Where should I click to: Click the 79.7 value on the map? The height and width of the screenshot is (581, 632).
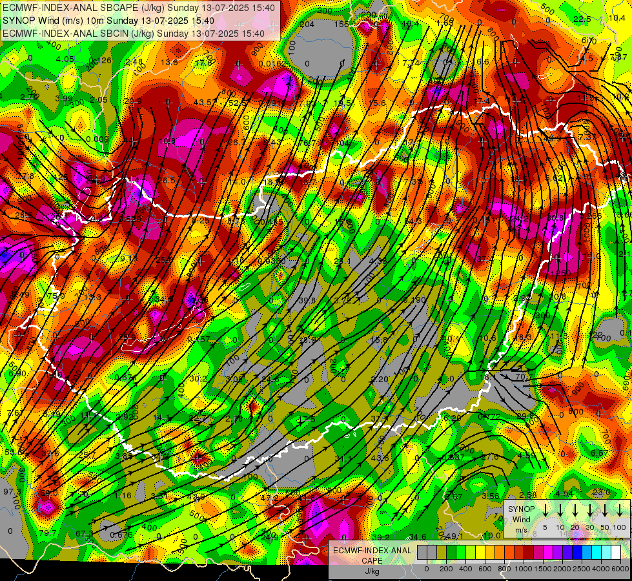pos(48,533)
